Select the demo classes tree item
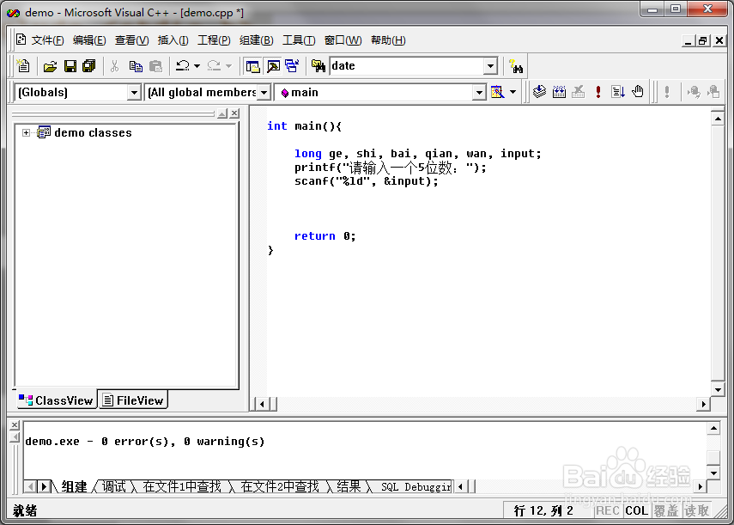 tap(93, 132)
